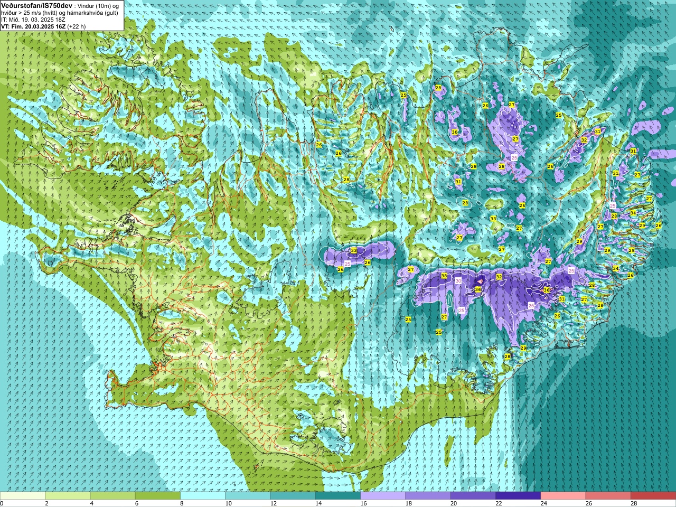Click the "6" label on the color scale
Screen dimensions: 676x507
point(136,503)
